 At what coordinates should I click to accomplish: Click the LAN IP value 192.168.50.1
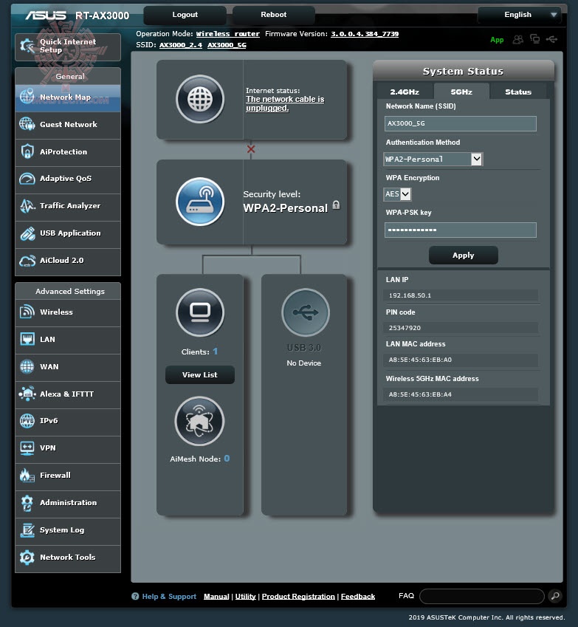tap(410, 295)
